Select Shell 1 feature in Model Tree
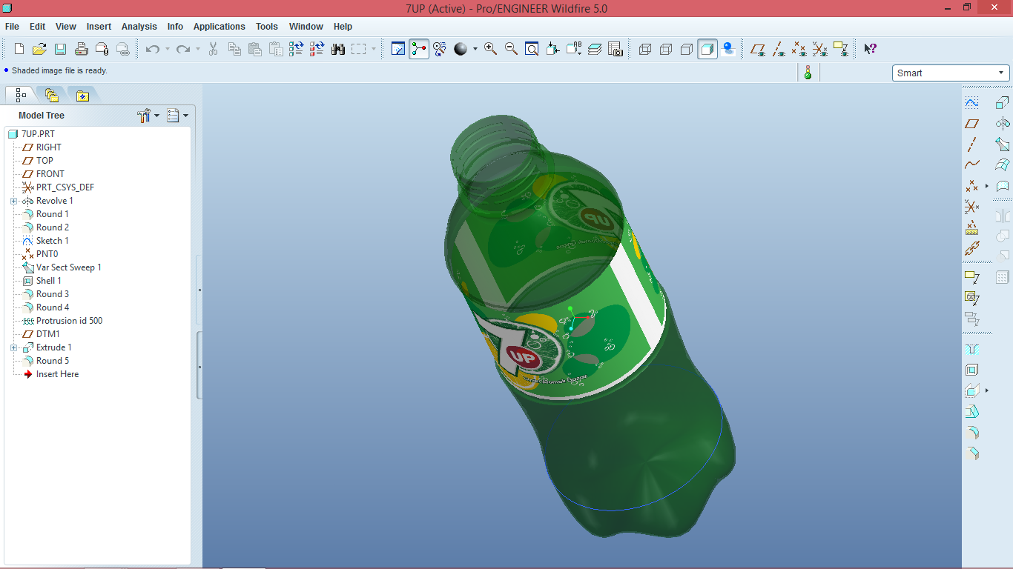Viewport: 1013px width, 569px height. [x=49, y=281]
